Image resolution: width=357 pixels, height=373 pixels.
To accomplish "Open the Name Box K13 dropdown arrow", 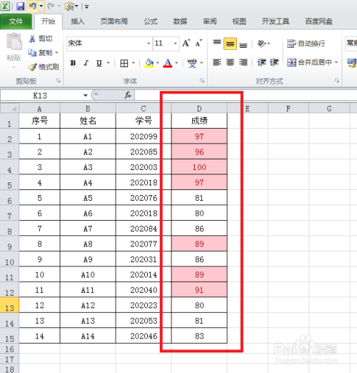I will click(x=85, y=96).
